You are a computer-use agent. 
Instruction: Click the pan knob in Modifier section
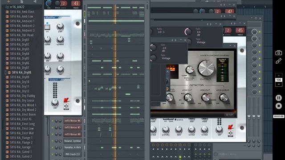tap(60, 27)
